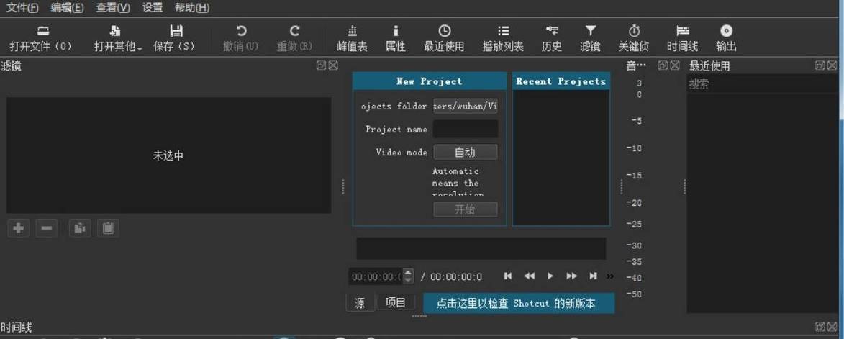Click the check for Shotcut new version banner
This screenshot has width=844, height=339.
pos(519,304)
